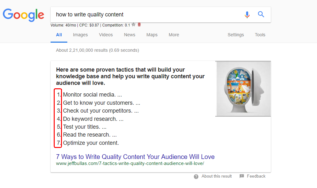The image size is (317, 188).
Task: Click the jeffbullas.com URL text
Action: coord(130,163)
